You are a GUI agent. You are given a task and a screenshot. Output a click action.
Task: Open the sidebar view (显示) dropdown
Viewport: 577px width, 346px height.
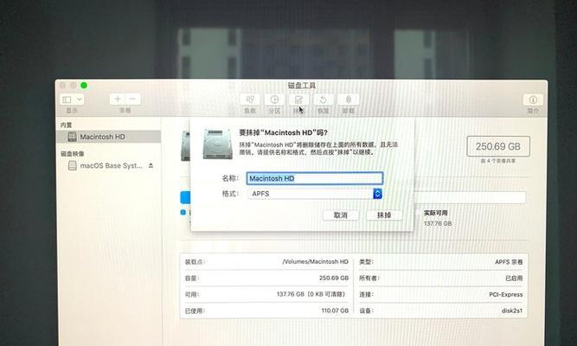[x=72, y=99]
